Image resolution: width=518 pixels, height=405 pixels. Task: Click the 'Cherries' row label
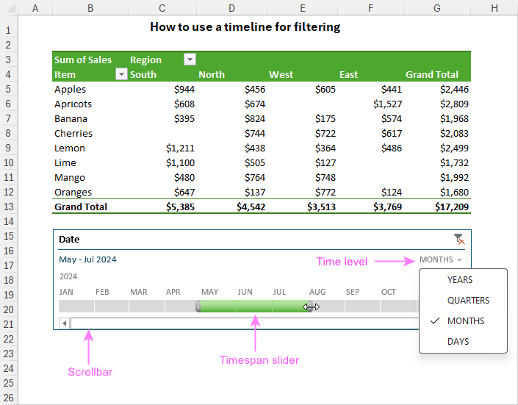tap(73, 133)
